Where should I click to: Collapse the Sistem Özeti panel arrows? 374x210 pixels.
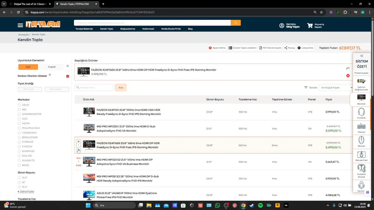point(362,56)
